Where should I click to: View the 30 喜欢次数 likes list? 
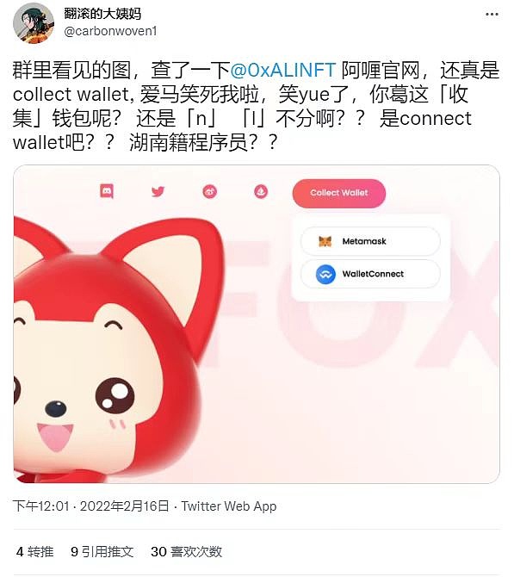(x=186, y=552)
